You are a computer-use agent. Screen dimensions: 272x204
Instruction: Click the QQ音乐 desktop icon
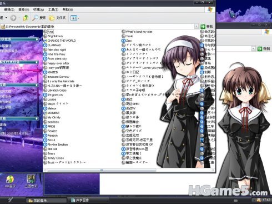tap(10, 181)
